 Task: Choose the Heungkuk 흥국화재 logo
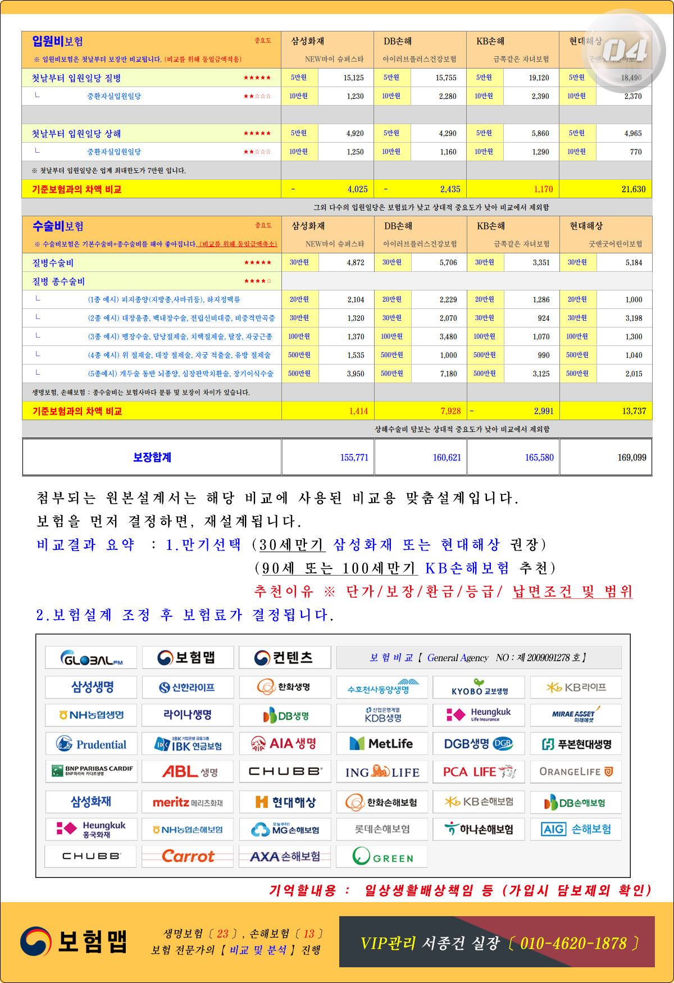pyautogui.click(x=91, y=829)
